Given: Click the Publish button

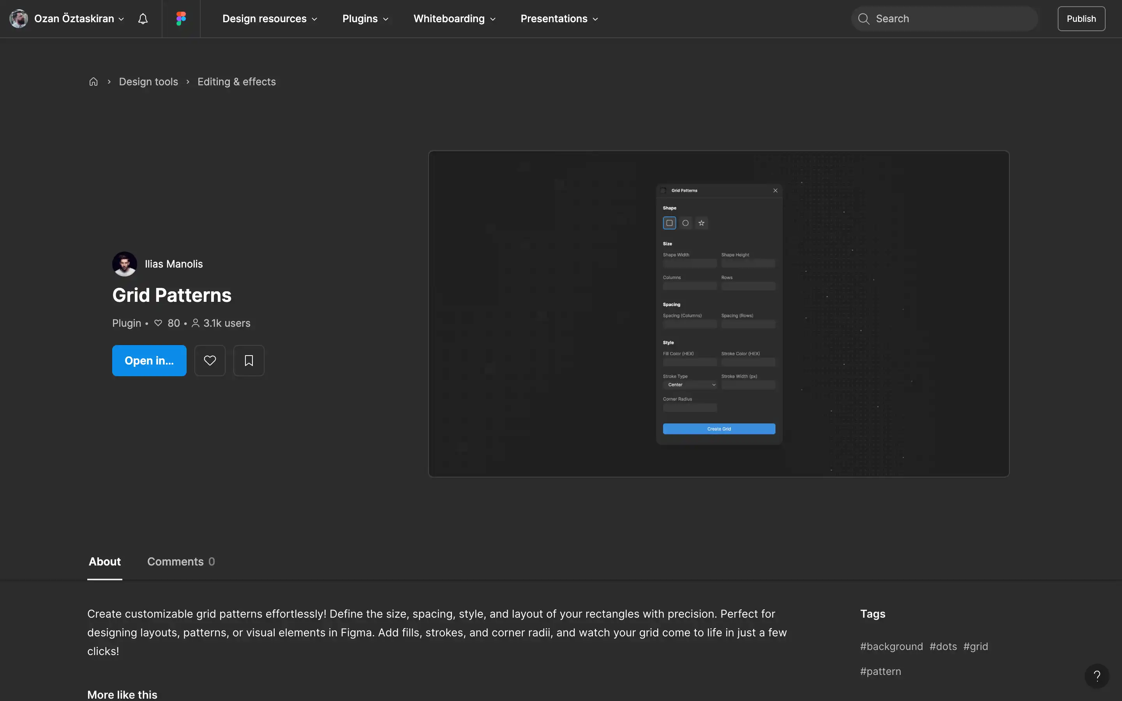Looking at the screenshot, I should (1081, 19).
